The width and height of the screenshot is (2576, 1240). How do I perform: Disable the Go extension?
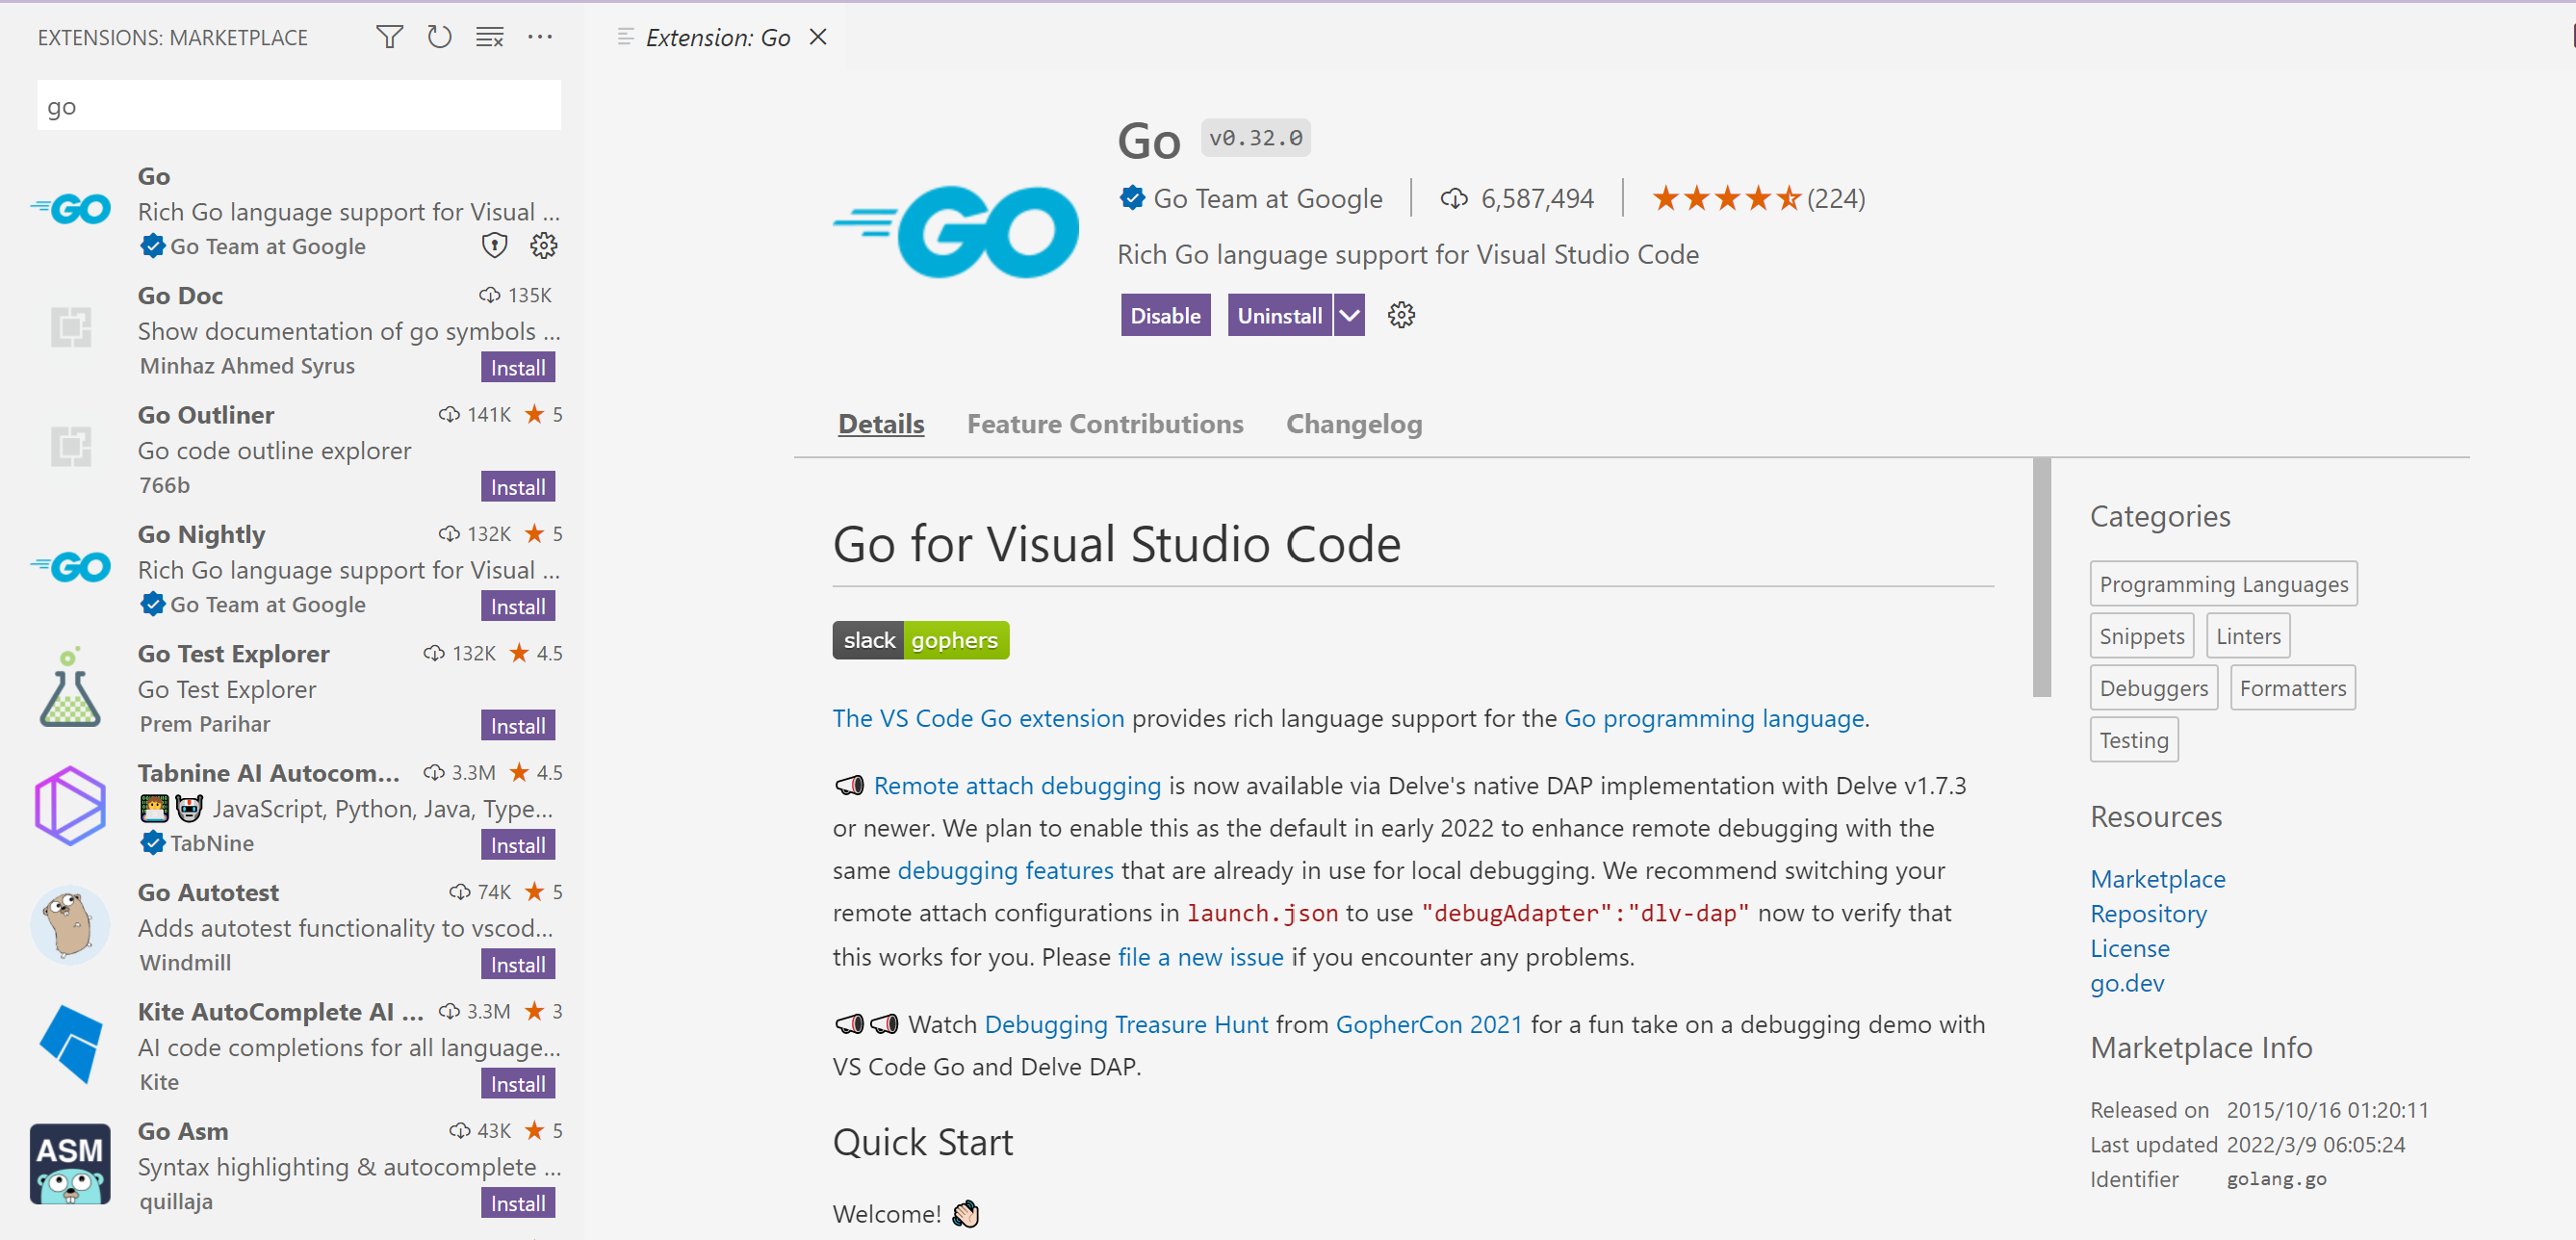pyautogui.click(x=1165, y=315)
